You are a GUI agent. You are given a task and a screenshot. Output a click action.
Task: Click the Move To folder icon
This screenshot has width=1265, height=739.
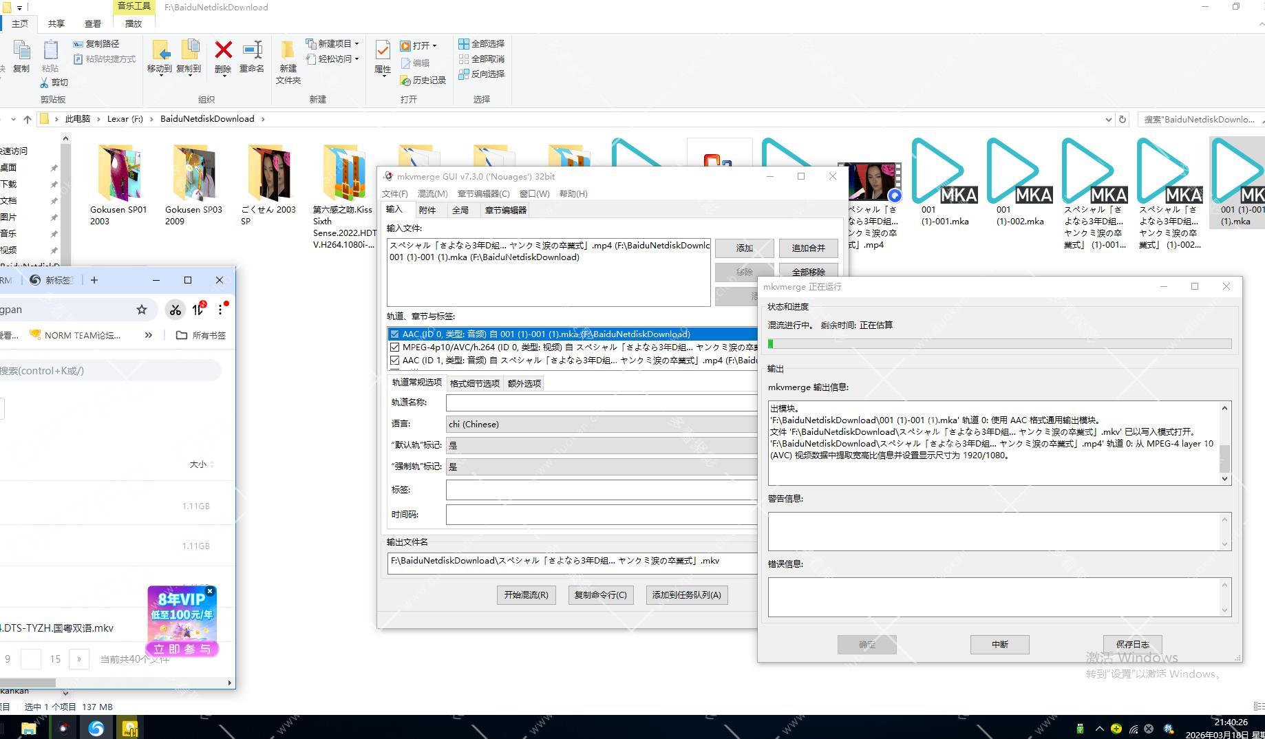[x=160, y=51]
